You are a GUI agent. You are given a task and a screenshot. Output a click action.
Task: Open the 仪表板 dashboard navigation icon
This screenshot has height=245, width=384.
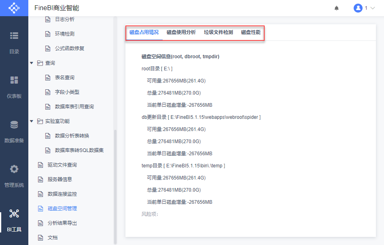point(14,80)
